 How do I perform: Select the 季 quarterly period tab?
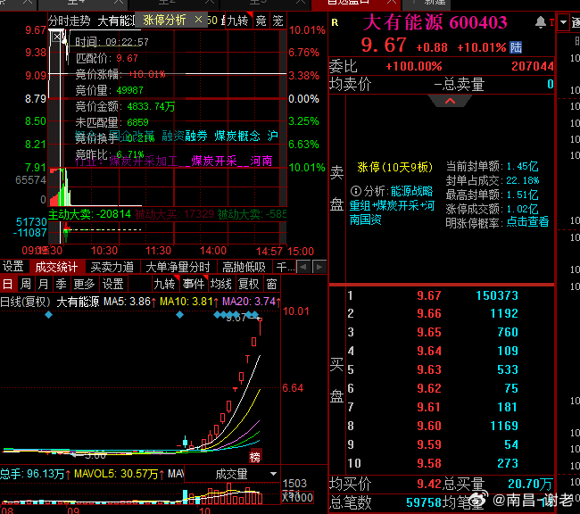coord(61,284)
